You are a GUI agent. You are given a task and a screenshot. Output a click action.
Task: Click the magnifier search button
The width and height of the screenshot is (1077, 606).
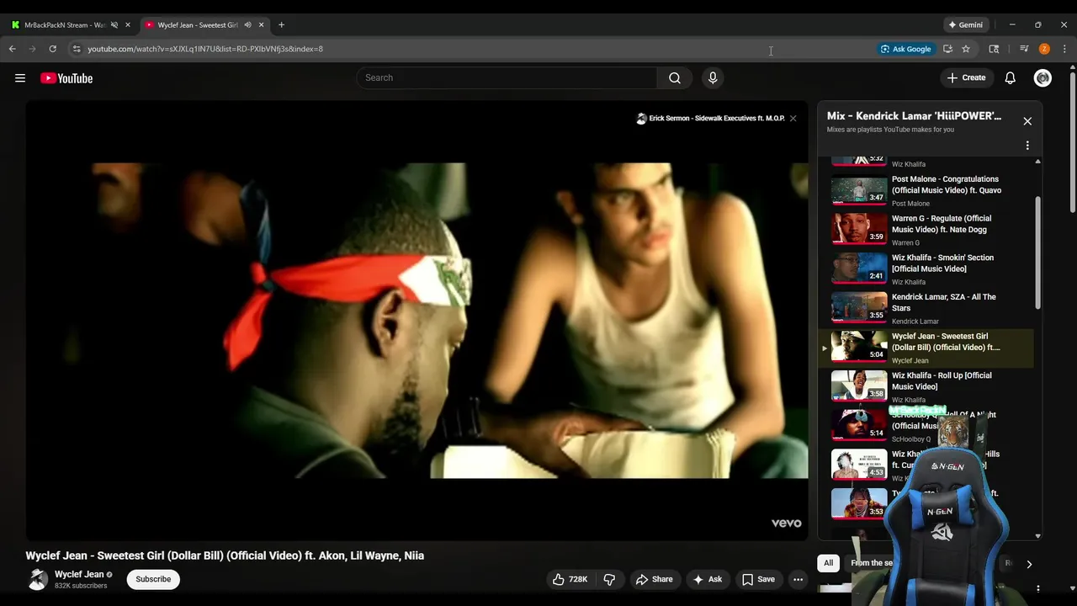pos(675,78)
